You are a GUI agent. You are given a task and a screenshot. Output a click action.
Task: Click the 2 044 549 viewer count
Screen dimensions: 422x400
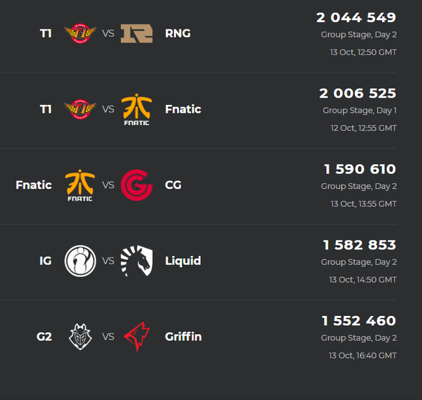[356, 18]
